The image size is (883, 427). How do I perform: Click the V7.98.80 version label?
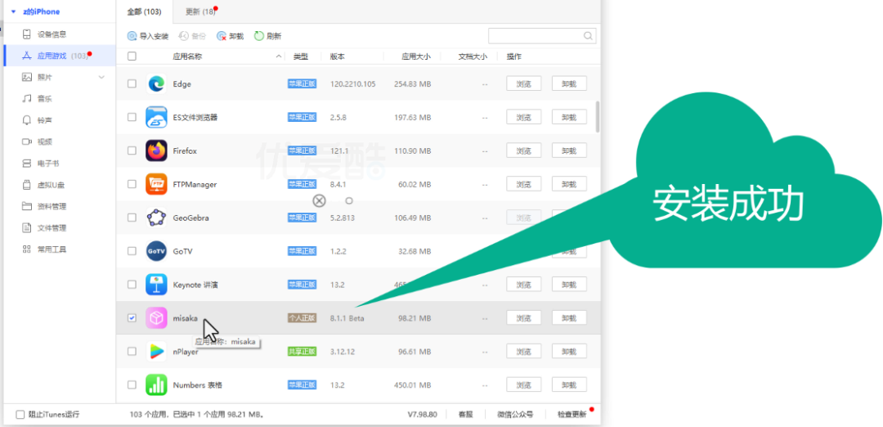(423, 415)
